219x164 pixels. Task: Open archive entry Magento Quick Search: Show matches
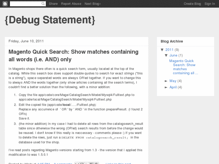183,67
